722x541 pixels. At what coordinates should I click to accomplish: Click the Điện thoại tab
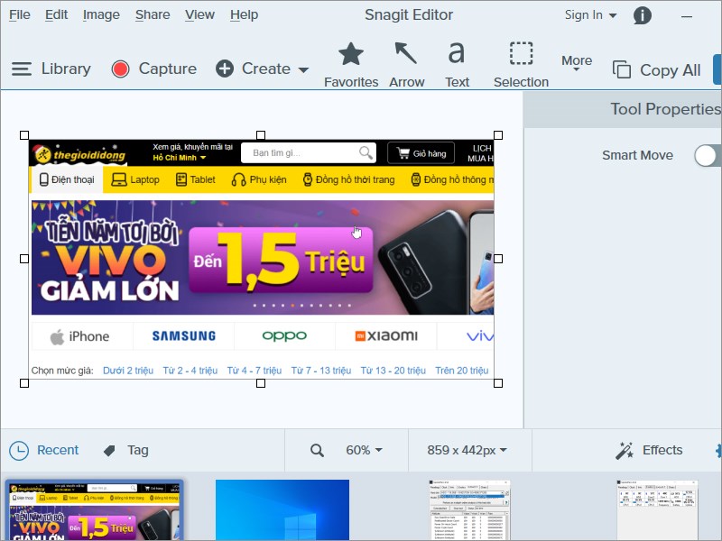coord(67,179)
